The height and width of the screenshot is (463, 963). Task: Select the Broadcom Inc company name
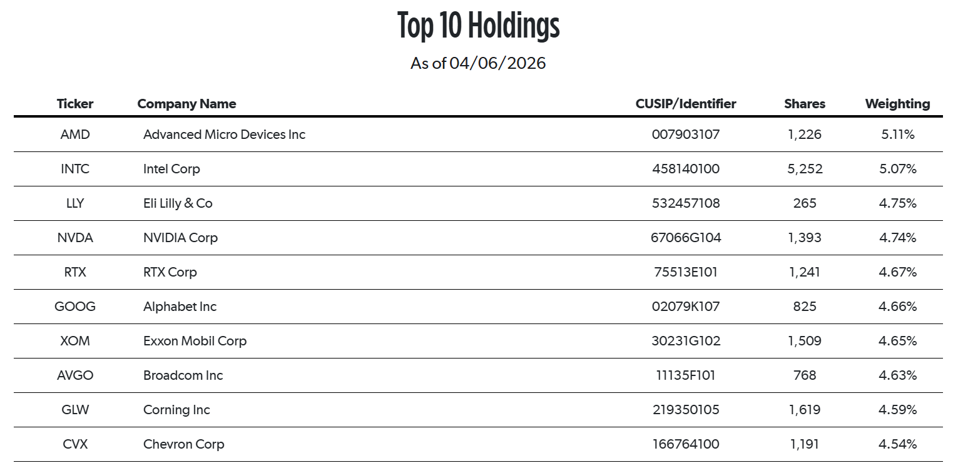[183, 375]
